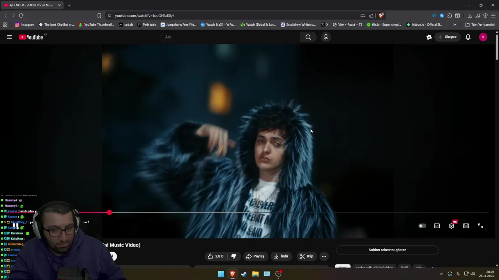The height and width of the screenshot is (280, 499).
Task: Open the Excalidraw Whiteboard bookmark
Action: 298,24
